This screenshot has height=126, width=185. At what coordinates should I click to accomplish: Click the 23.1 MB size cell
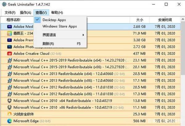point(139,60)
